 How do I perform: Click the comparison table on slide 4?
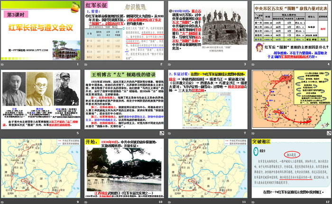coord(290,28)
